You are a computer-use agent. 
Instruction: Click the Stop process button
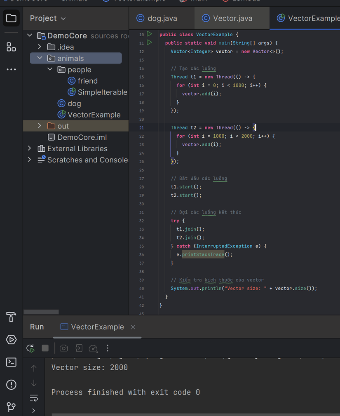[45, 348]
